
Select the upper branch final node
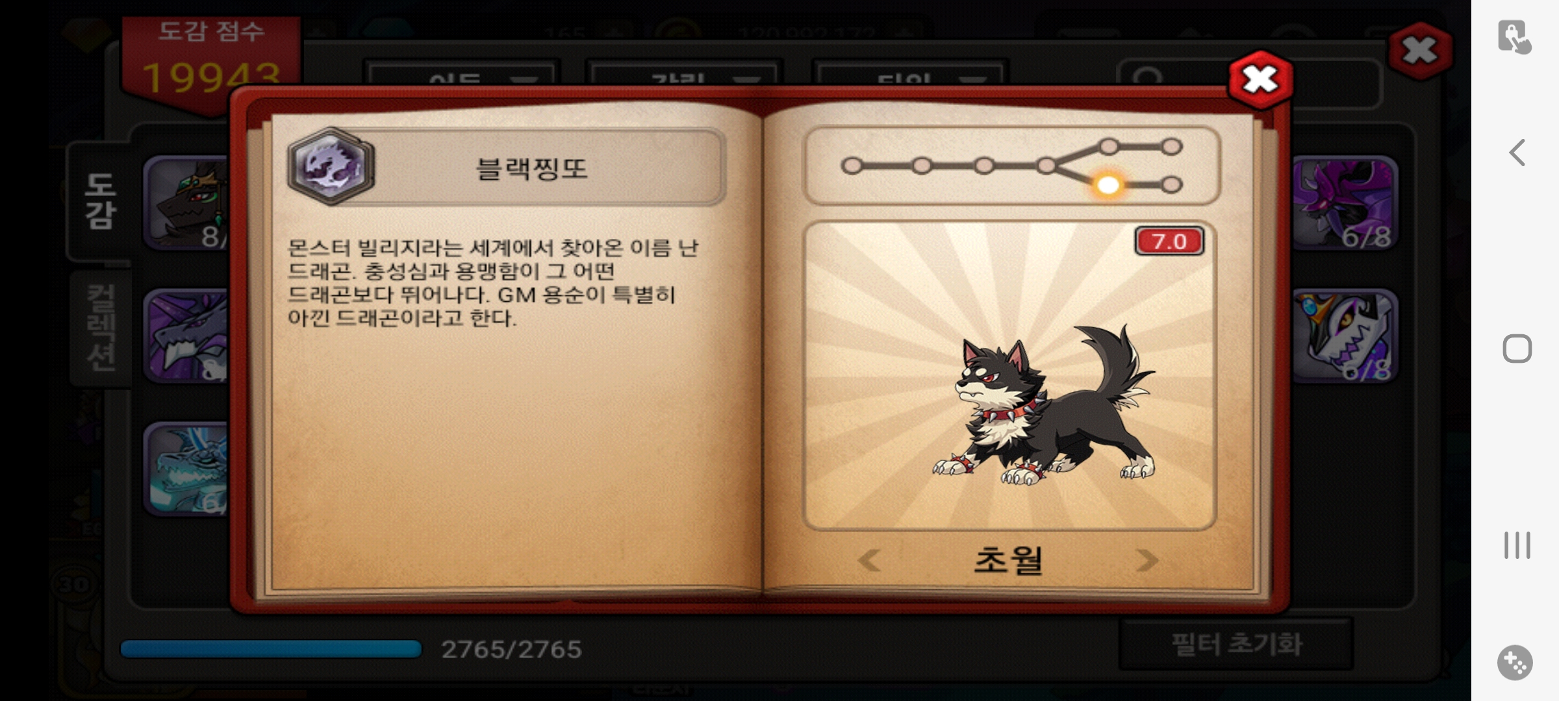[x=1171, y=147]
